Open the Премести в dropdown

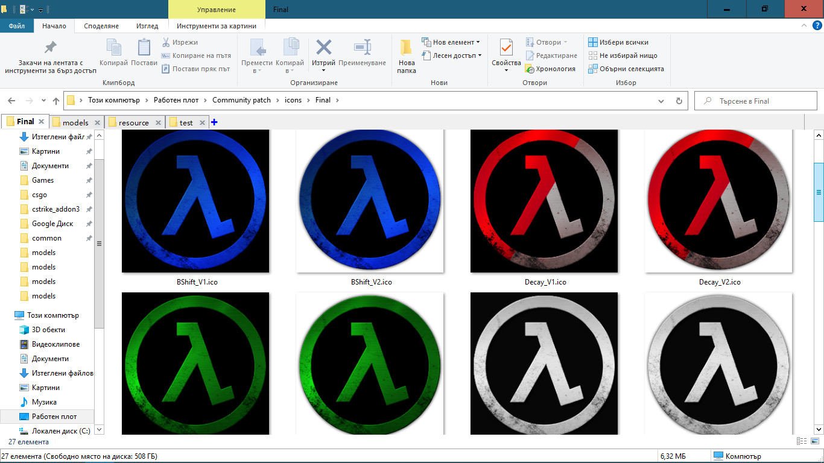coord(258,53)
